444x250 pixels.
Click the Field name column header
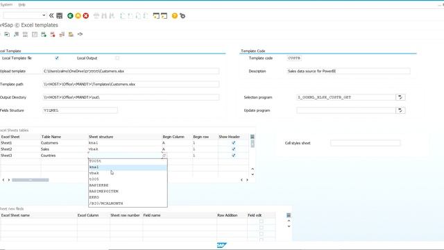(x=180, y=215)
